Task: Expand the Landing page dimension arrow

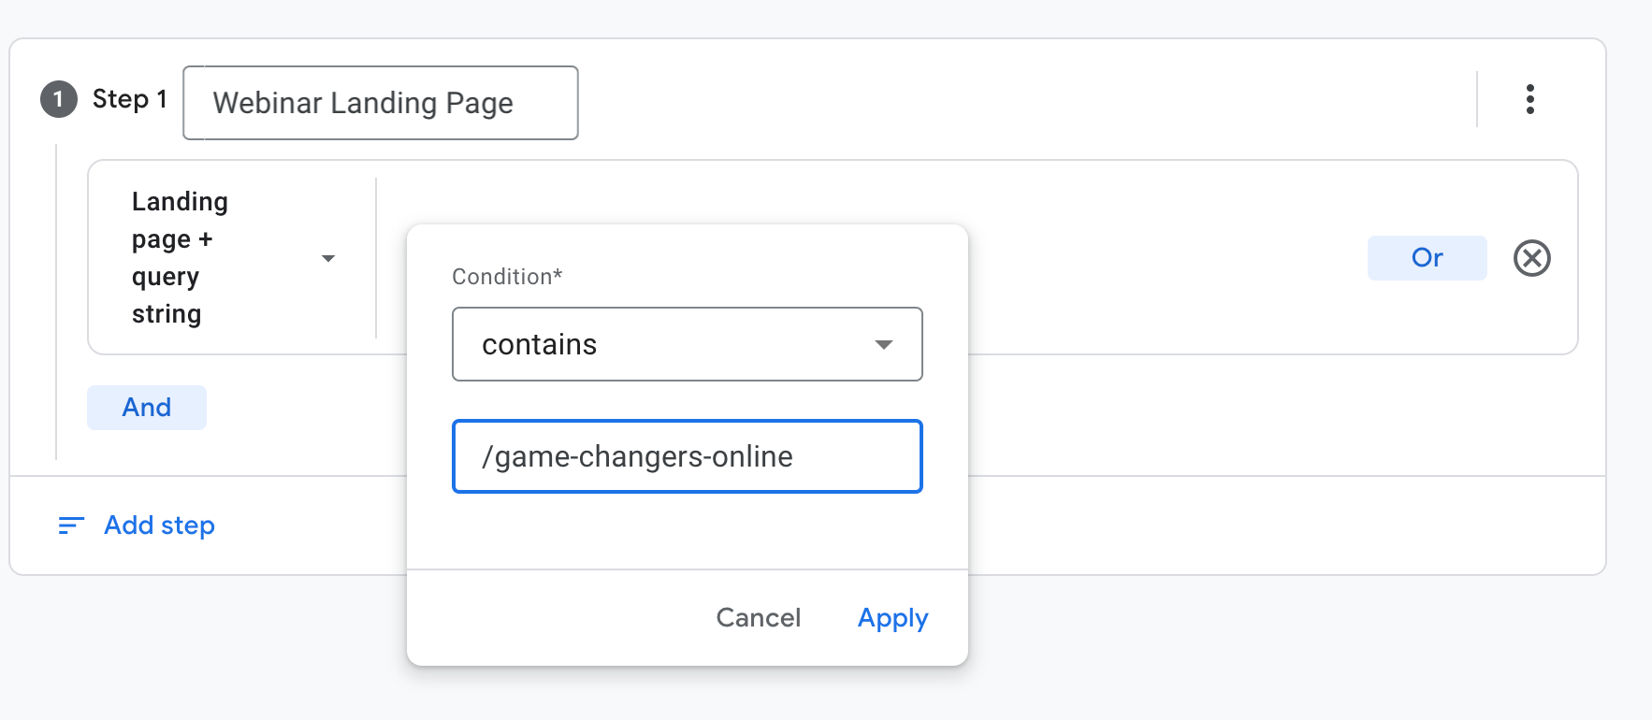Action: [x=328, y=258]
